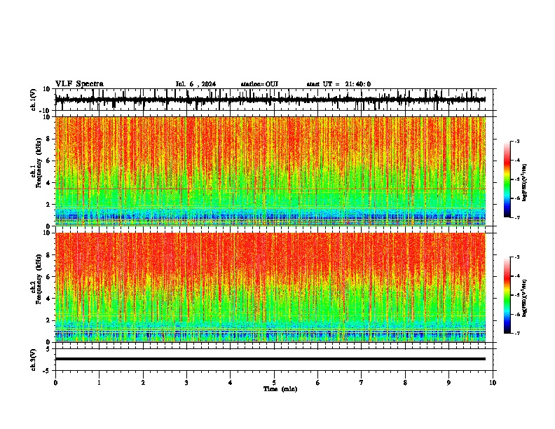Click the "ch.1(V)" waveform axis label
555x429 pixels.
click(34, 100)
